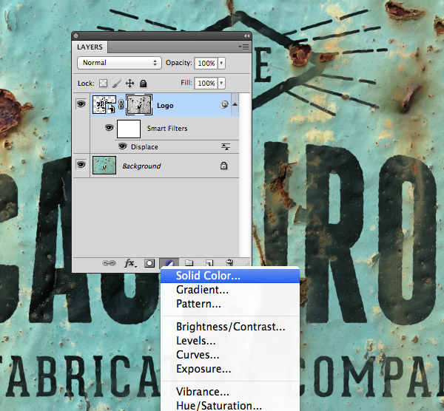Open the Opacity slider dropdown arrow
Screen dimensions: 444x411
point(222,63)
